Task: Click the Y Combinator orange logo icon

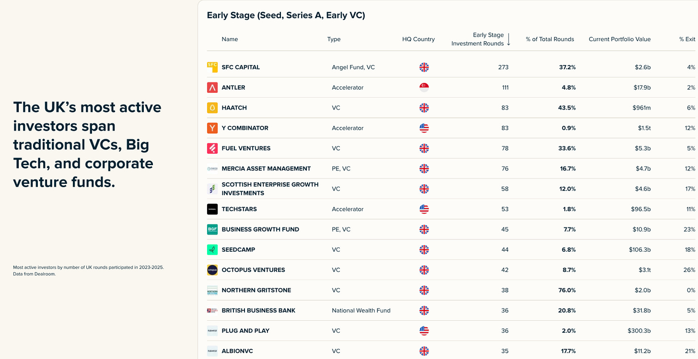Action: [212, 128]
